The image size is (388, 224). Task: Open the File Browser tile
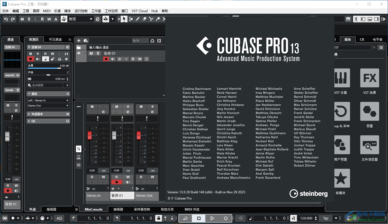click(369, 145)
